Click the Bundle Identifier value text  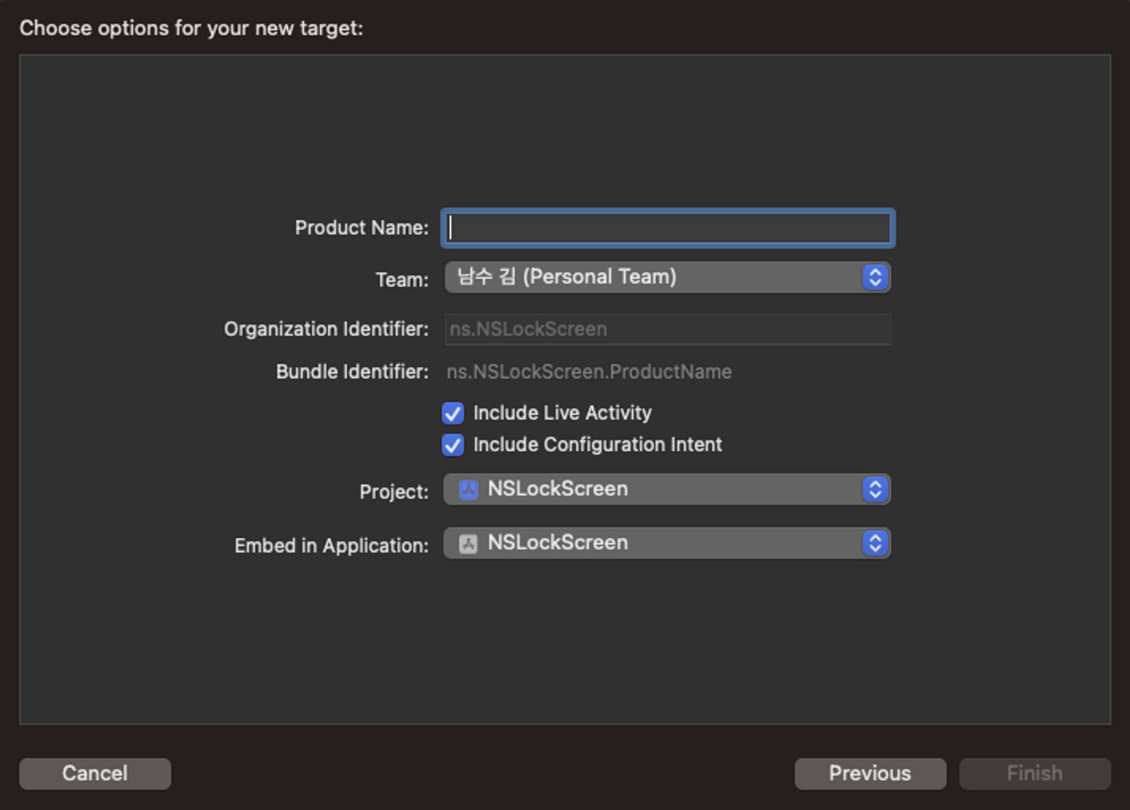589,372
